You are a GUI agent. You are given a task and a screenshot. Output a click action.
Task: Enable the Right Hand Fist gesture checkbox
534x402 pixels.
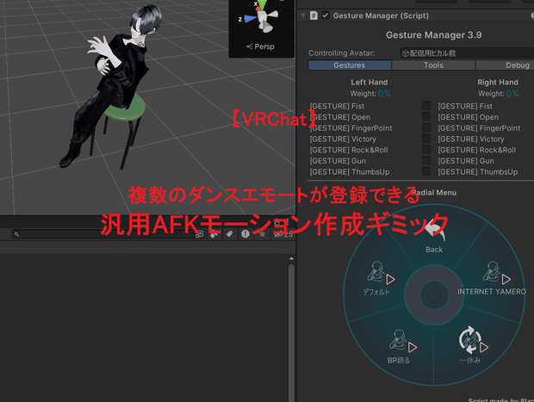(x=426, y=106)
